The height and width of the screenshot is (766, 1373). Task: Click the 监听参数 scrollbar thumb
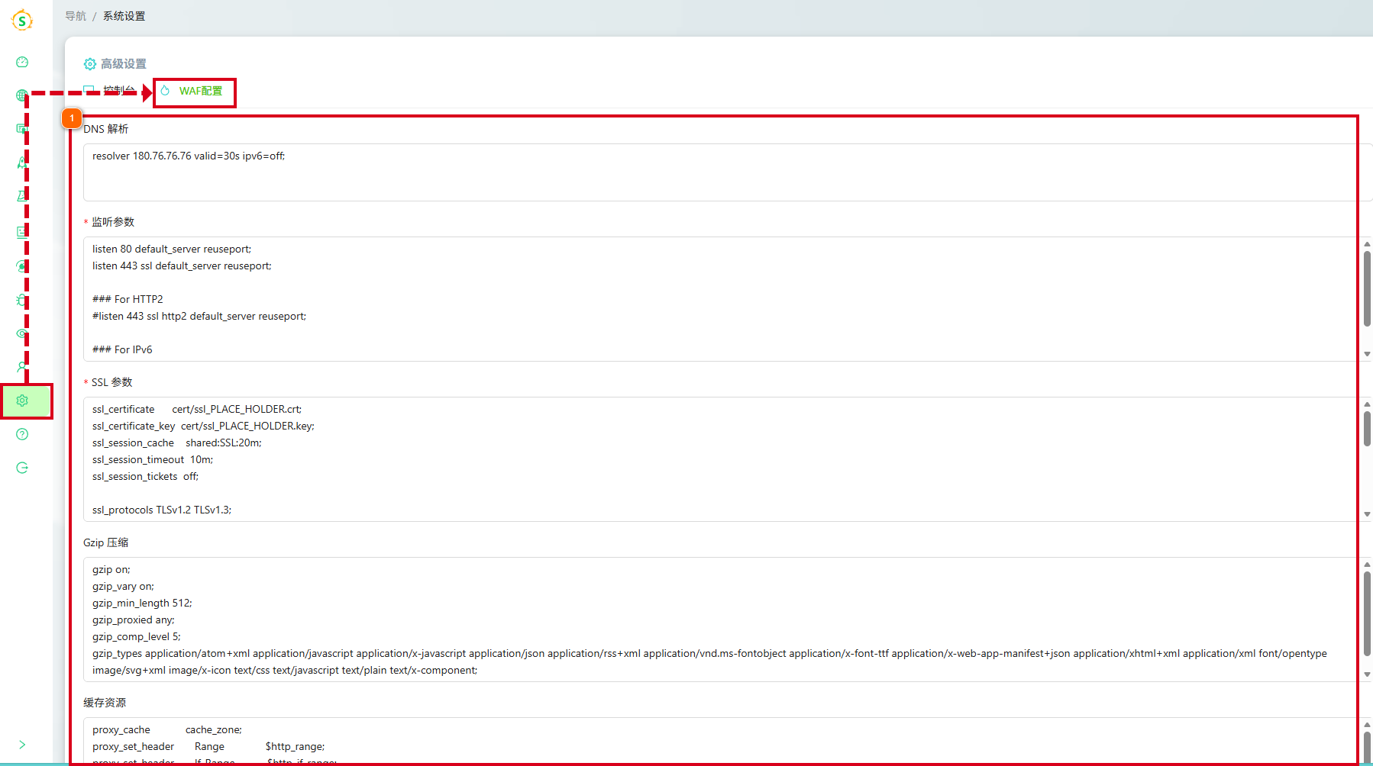pos(1367,288)
